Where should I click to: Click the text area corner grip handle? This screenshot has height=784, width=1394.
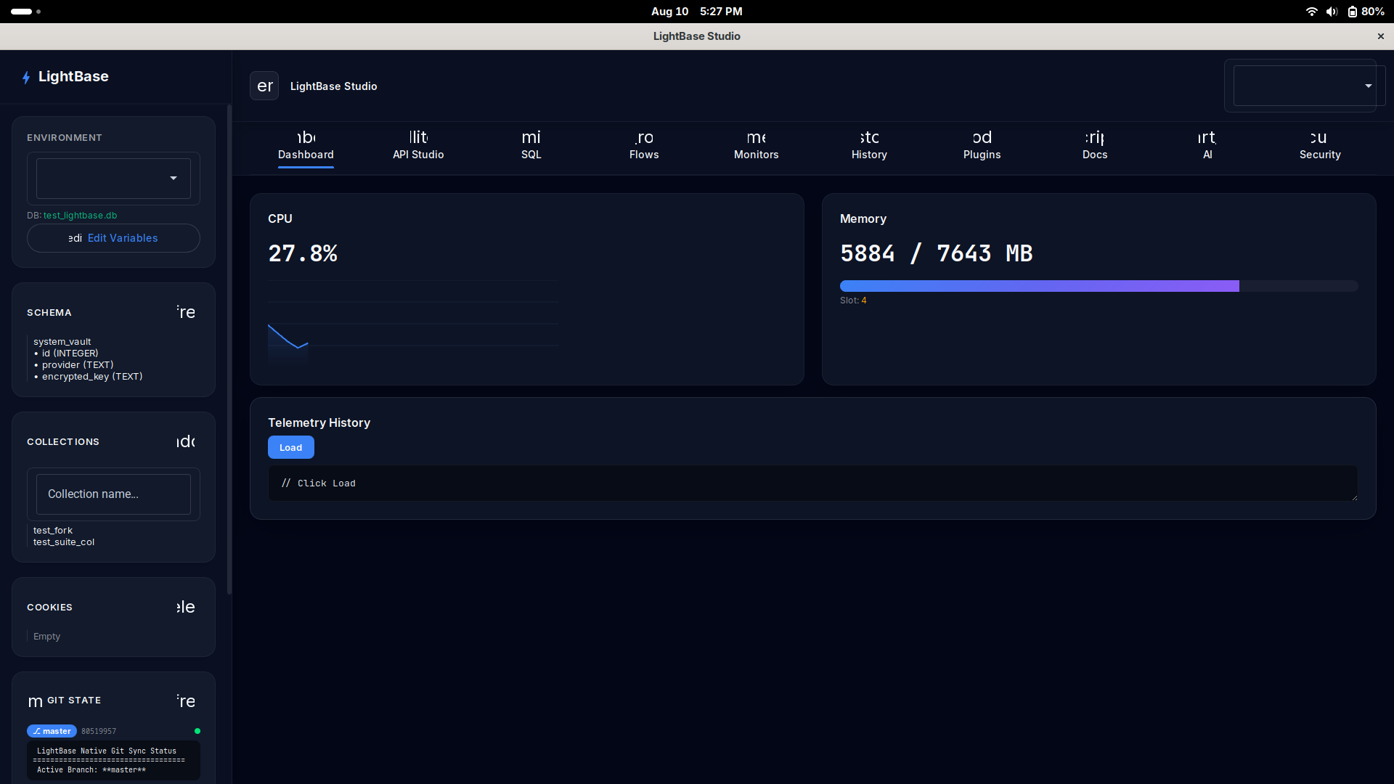(x=1353, y=497)
